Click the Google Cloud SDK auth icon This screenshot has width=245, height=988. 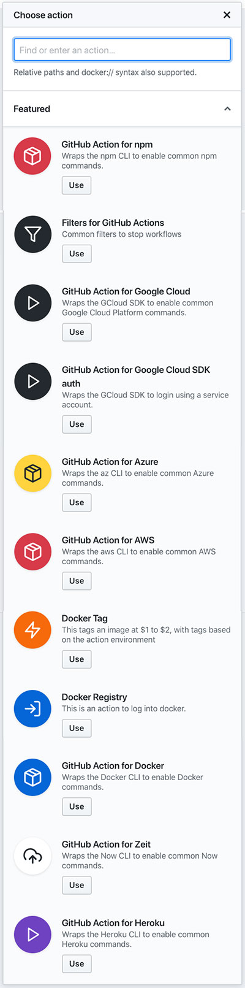tap(32, 381)
